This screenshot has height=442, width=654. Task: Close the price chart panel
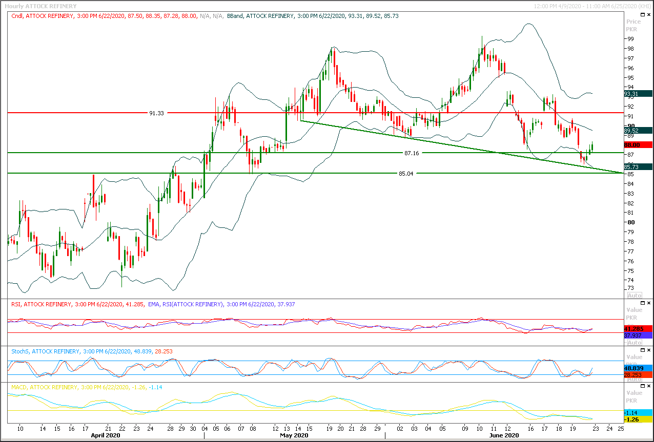click(649, 16)
